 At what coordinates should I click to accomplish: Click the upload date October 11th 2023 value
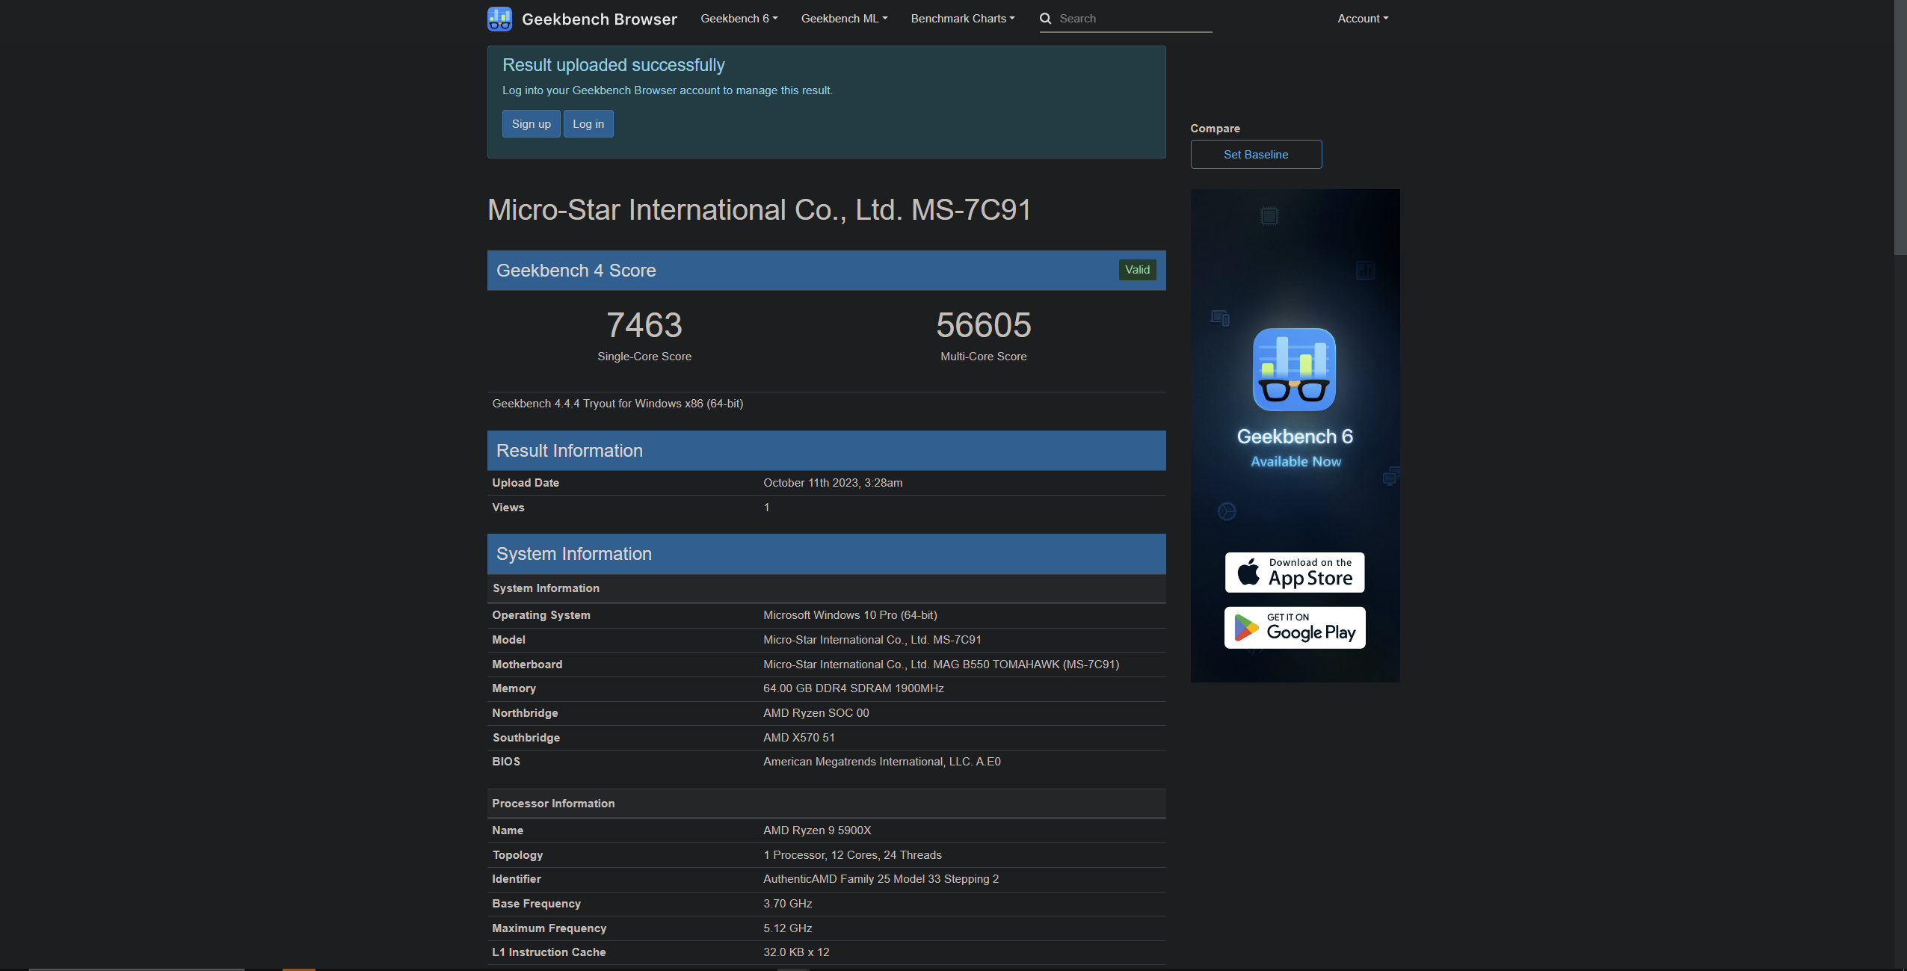click(x=833, y=483)
